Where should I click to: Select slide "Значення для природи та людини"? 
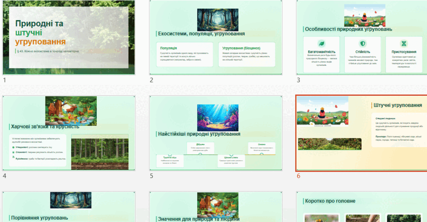[x=216, y=207]
